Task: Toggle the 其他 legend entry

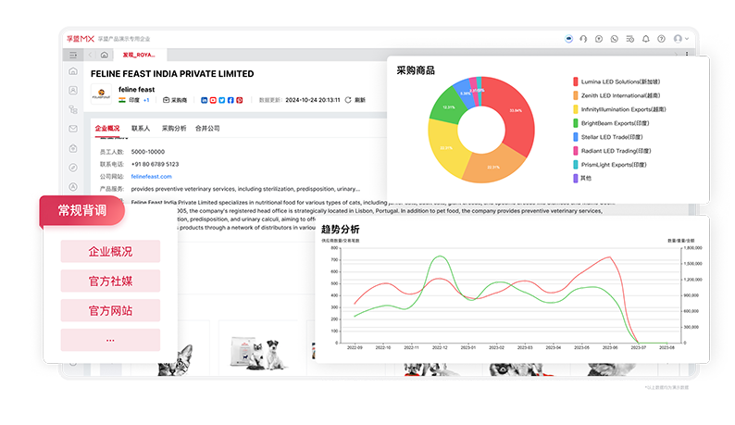Action: pos(582,179)
